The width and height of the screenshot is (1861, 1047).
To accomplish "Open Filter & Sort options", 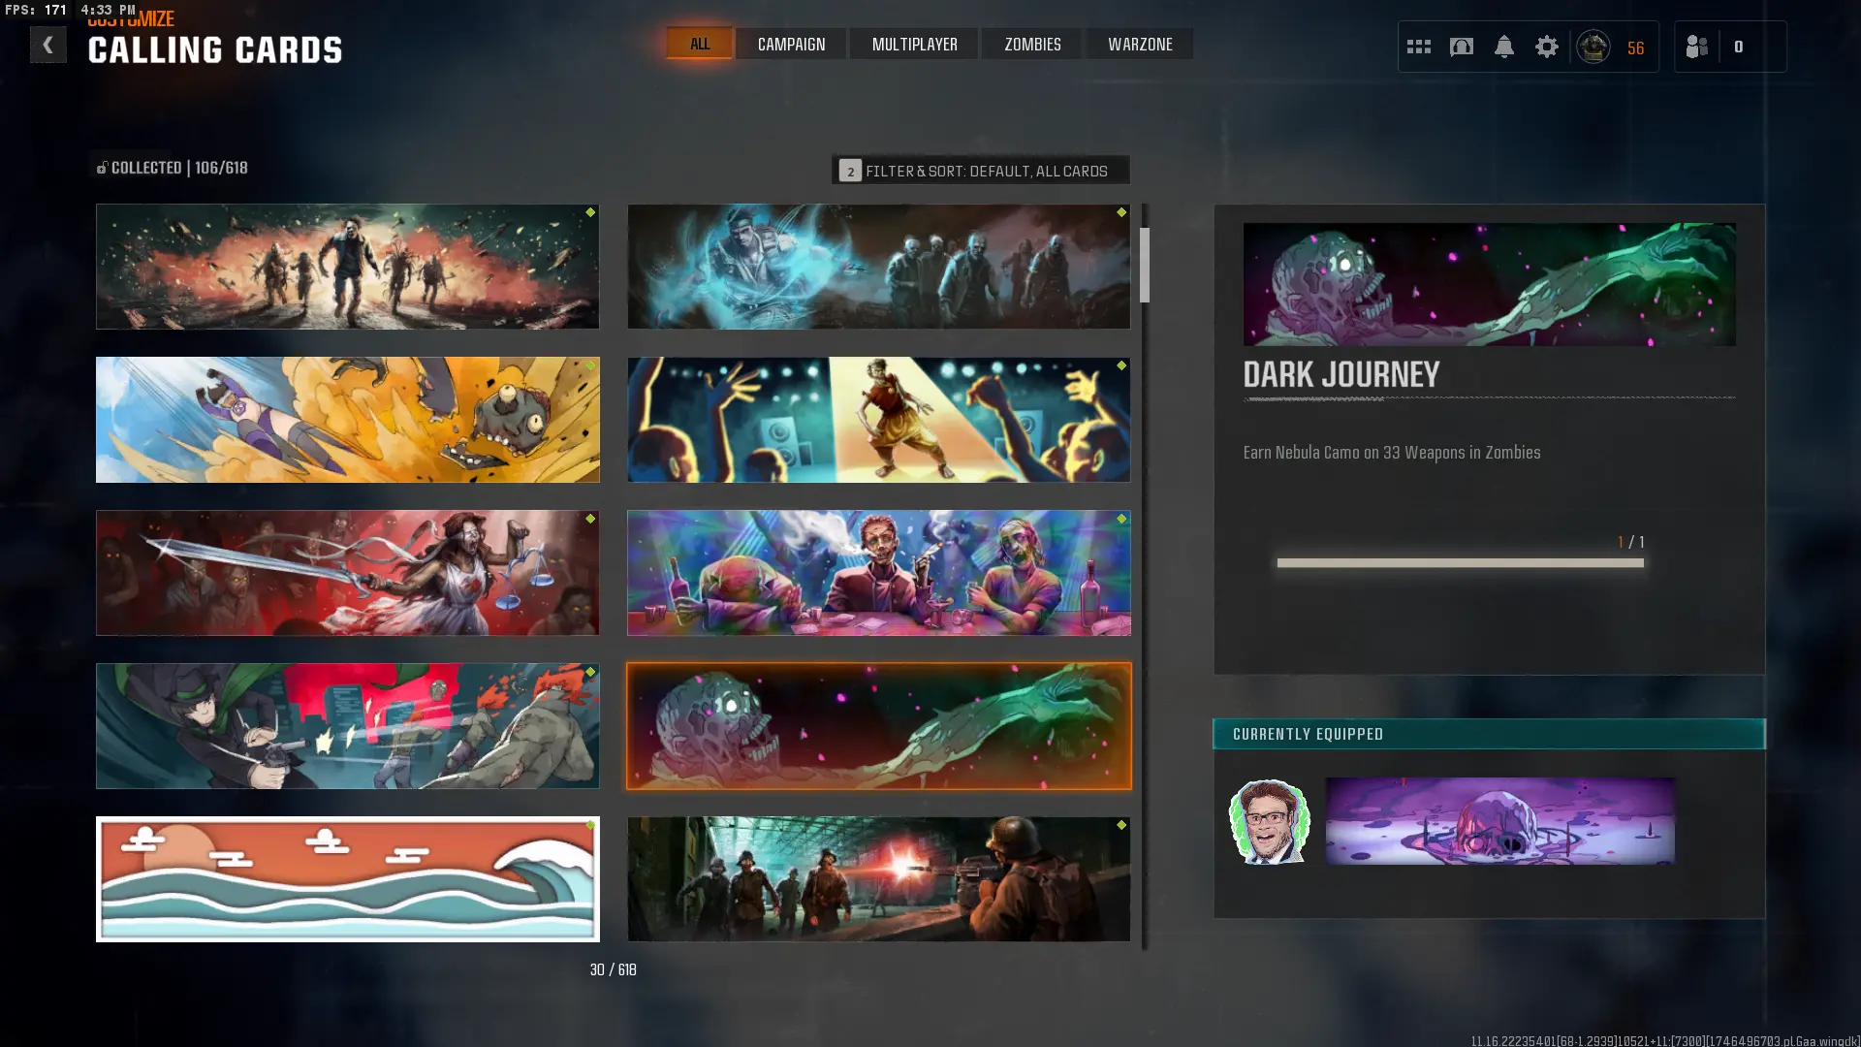I will point(980,171).
